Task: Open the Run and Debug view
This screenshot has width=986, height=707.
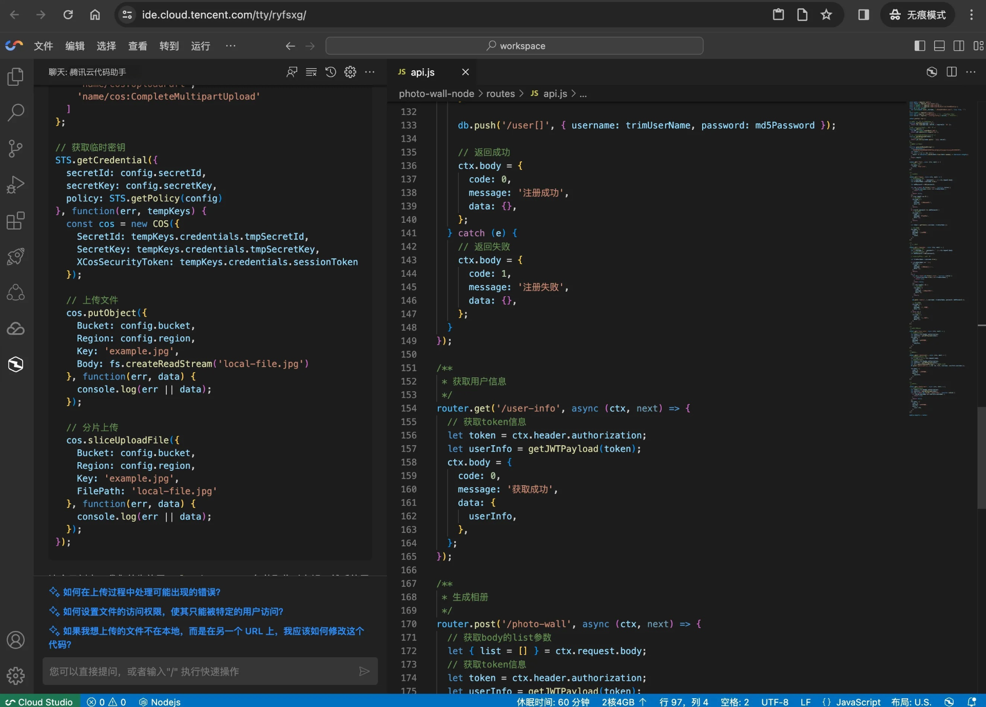Action: click(15, 185)
